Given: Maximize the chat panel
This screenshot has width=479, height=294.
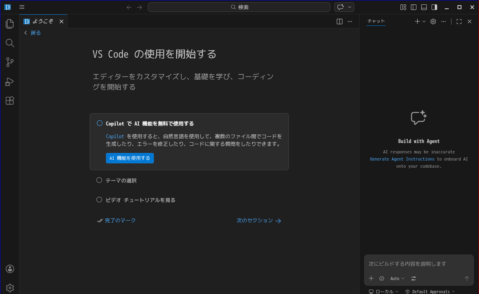Looking at the screenshot, I should point(459,22).
